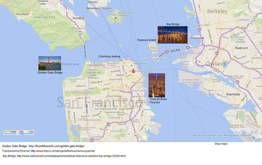Click the Treasure Island label
This screenshot has width=262, height=165.
(x=147, y=40)
